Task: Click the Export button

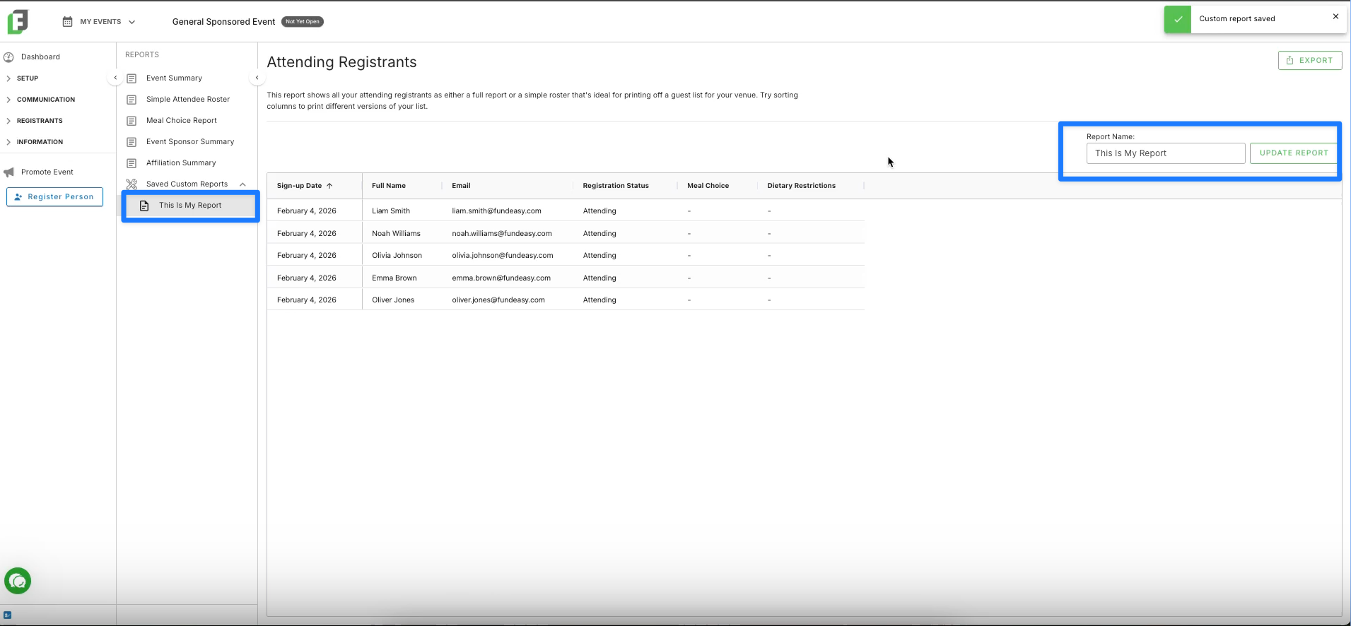Action: point(1310,61)
